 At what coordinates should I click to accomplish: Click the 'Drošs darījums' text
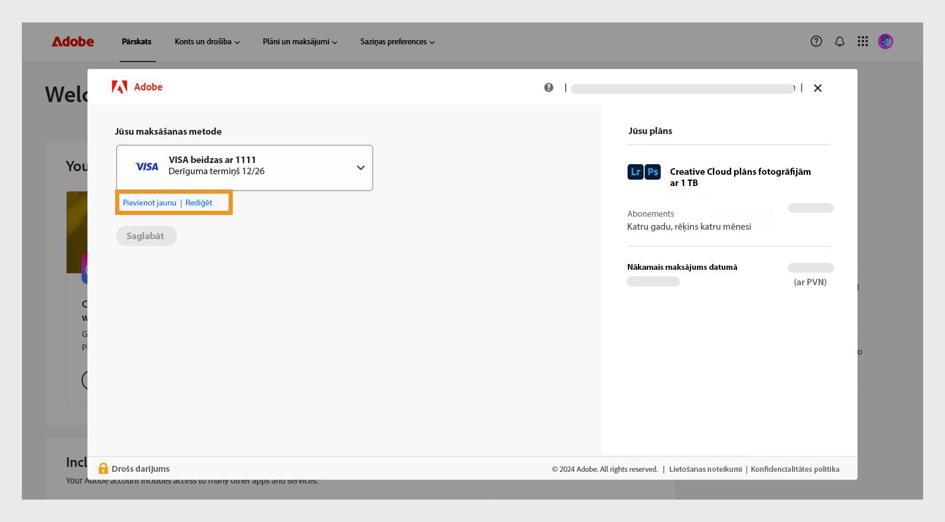click(x=141, y=469)
